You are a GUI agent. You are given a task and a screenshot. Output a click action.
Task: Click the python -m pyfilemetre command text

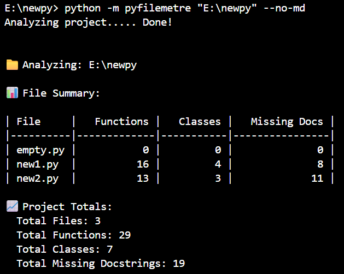click(x=185, y=9)
